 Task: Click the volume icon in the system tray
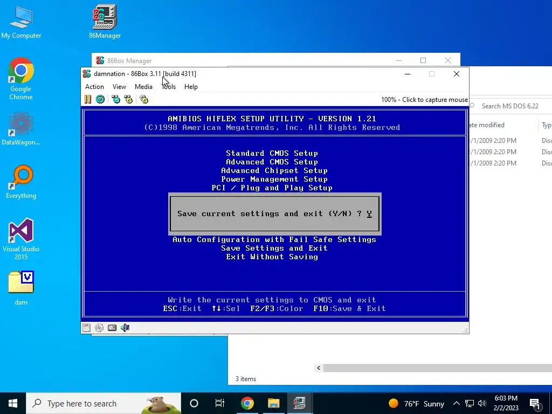point(482,403)
